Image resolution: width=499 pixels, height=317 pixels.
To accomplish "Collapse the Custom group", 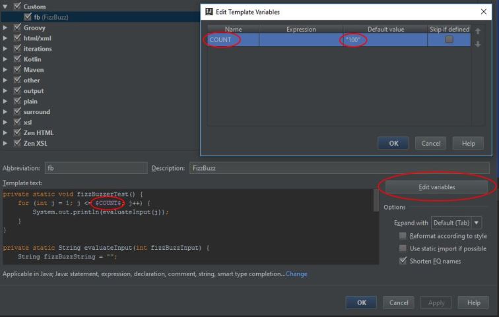I will tap(5, 7).
